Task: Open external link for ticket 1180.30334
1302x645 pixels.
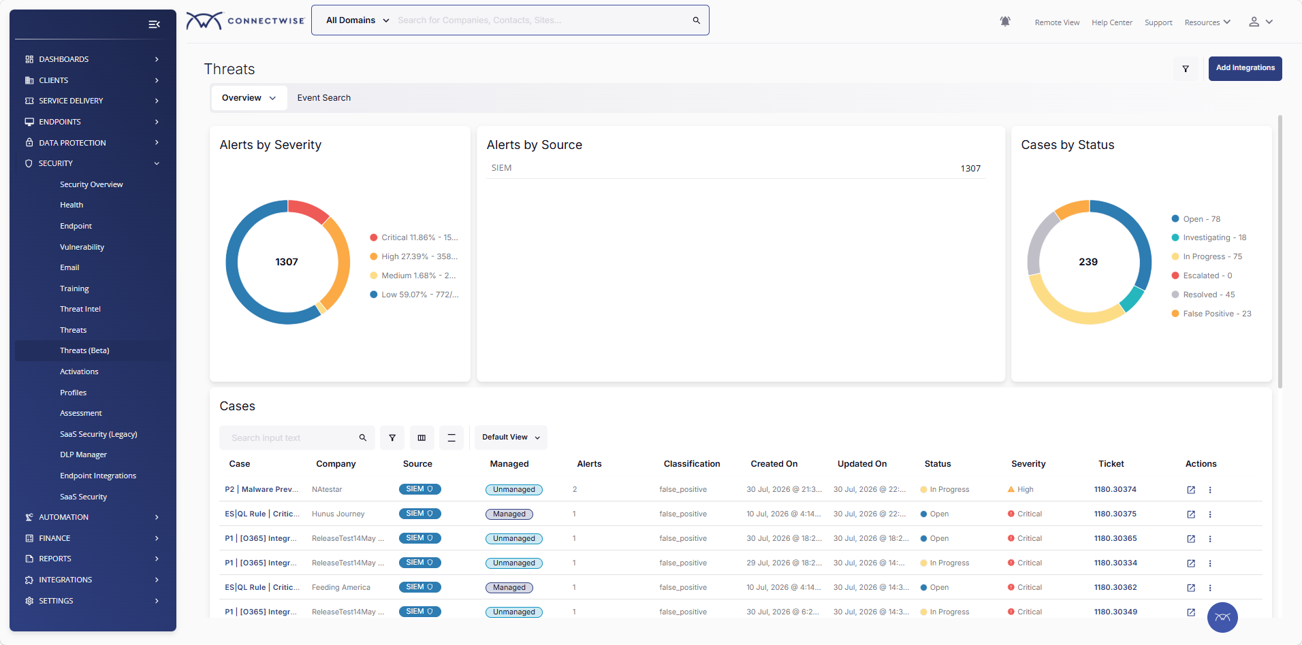Action: coord(1191,563)
